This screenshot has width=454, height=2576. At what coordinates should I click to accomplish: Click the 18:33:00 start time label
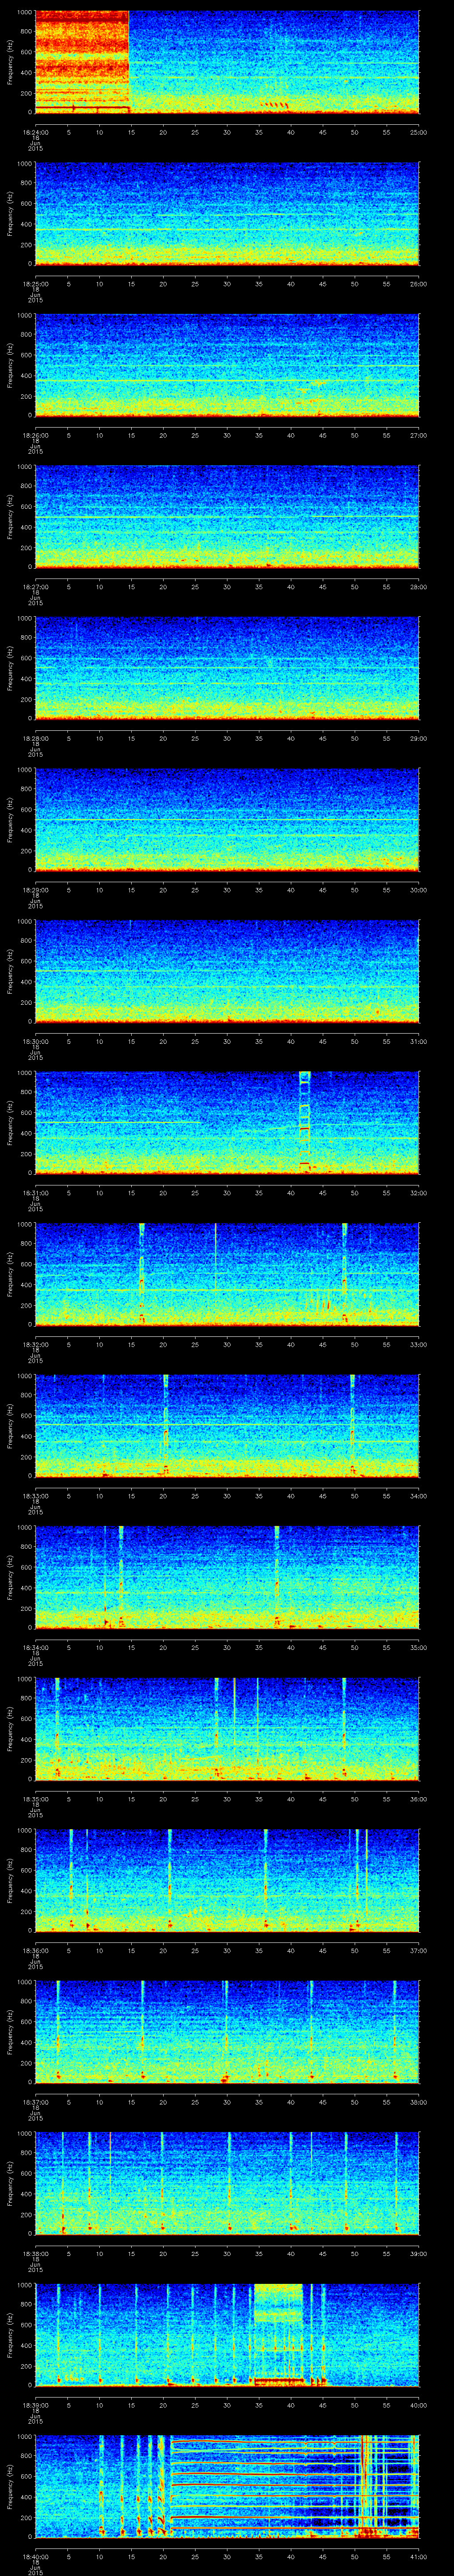point(35,1496)
